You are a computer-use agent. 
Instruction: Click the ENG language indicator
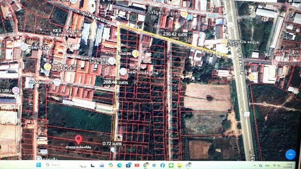pyautogui.click(x=267, y=165)
